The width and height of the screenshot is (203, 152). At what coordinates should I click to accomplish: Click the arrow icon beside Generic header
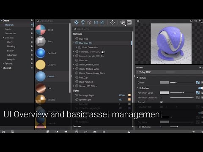(200, 68)
